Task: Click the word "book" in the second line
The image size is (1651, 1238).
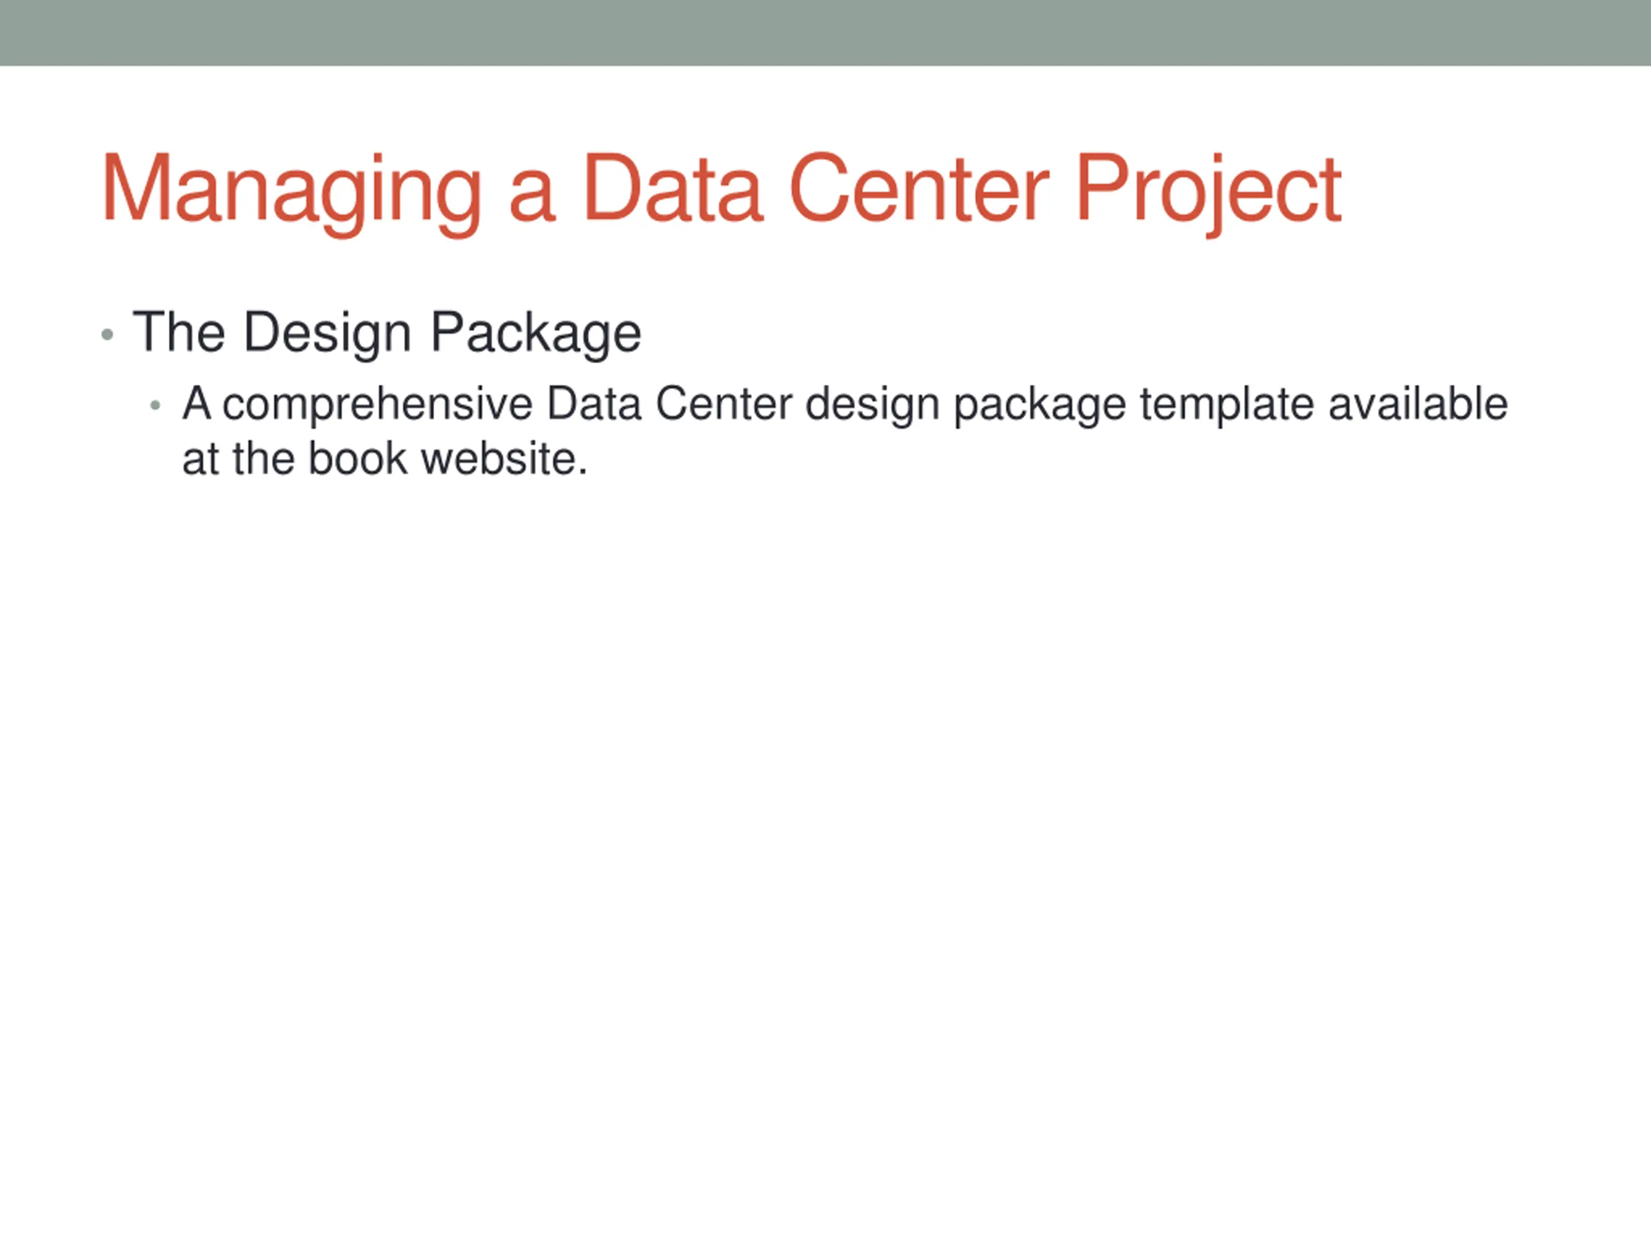Action: (x=357, y=459)
